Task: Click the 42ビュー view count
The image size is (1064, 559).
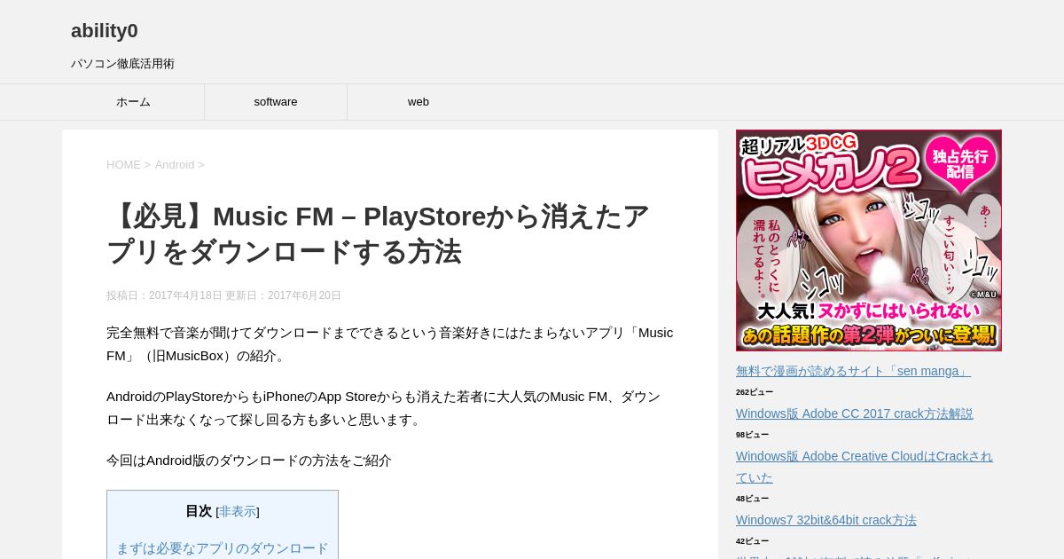Action: 752,541
